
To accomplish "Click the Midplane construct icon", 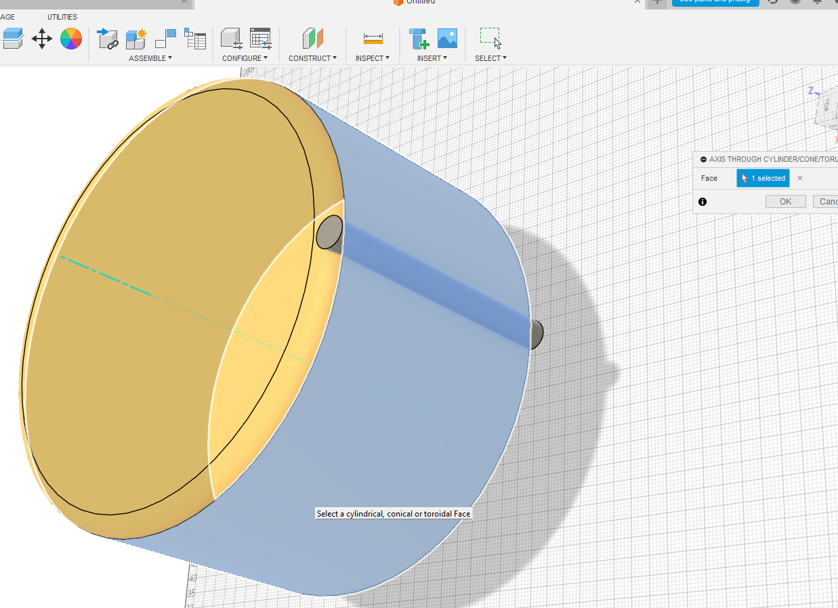I will (313, 39).
